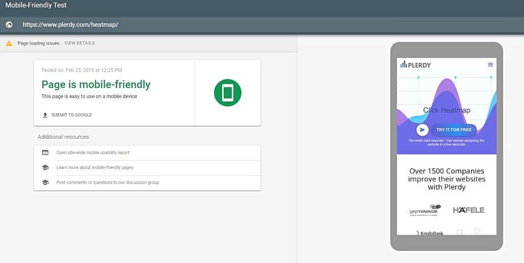Click TRY IT FOR FREE button
This screenshot has height=263, width=524.
[x=453, y=129]
